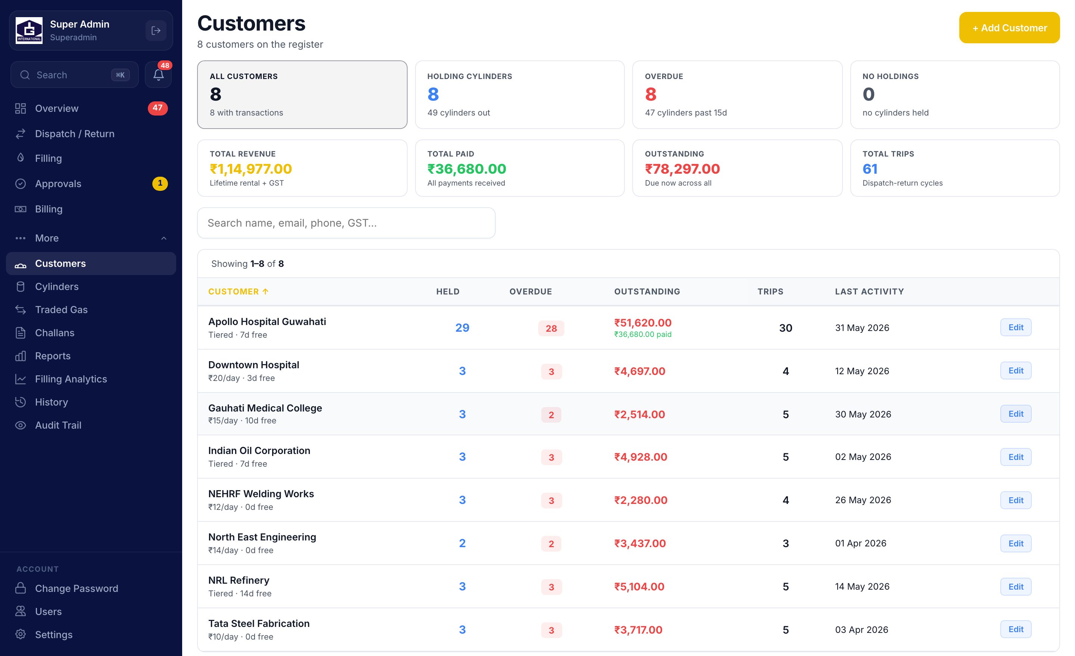Sort by OVERDUE column header
The width and height of the screenshot is (1075, 656).
click(530, 291)
